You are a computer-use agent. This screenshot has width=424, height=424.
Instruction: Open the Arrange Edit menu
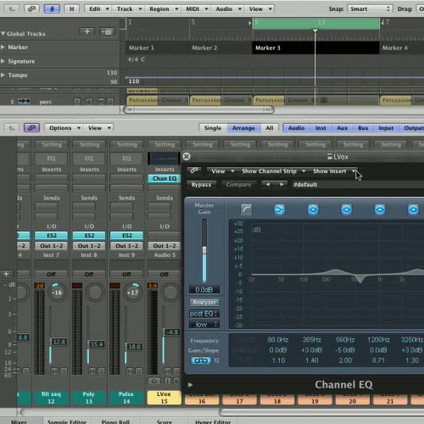coord(99,9)
